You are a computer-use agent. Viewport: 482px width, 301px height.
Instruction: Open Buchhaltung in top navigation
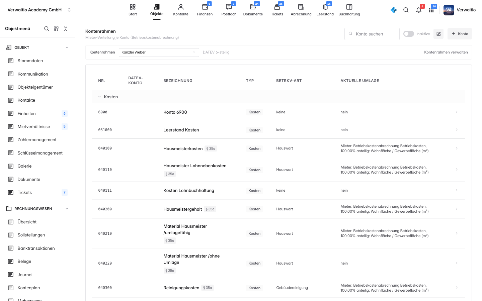(349, 10)
